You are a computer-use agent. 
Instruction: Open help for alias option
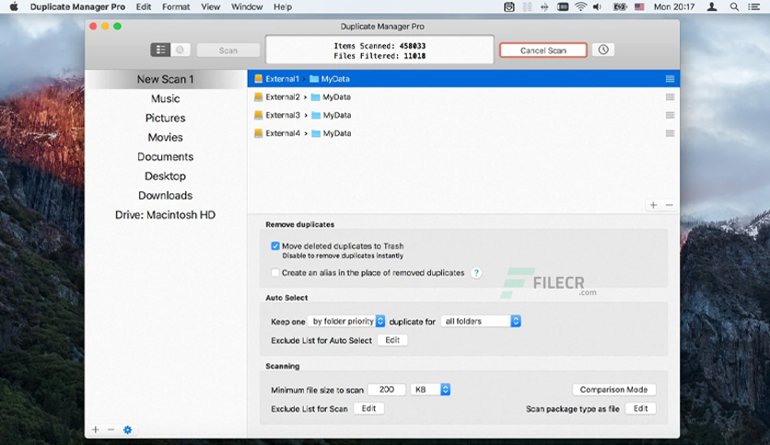click(x=476, y=273)
